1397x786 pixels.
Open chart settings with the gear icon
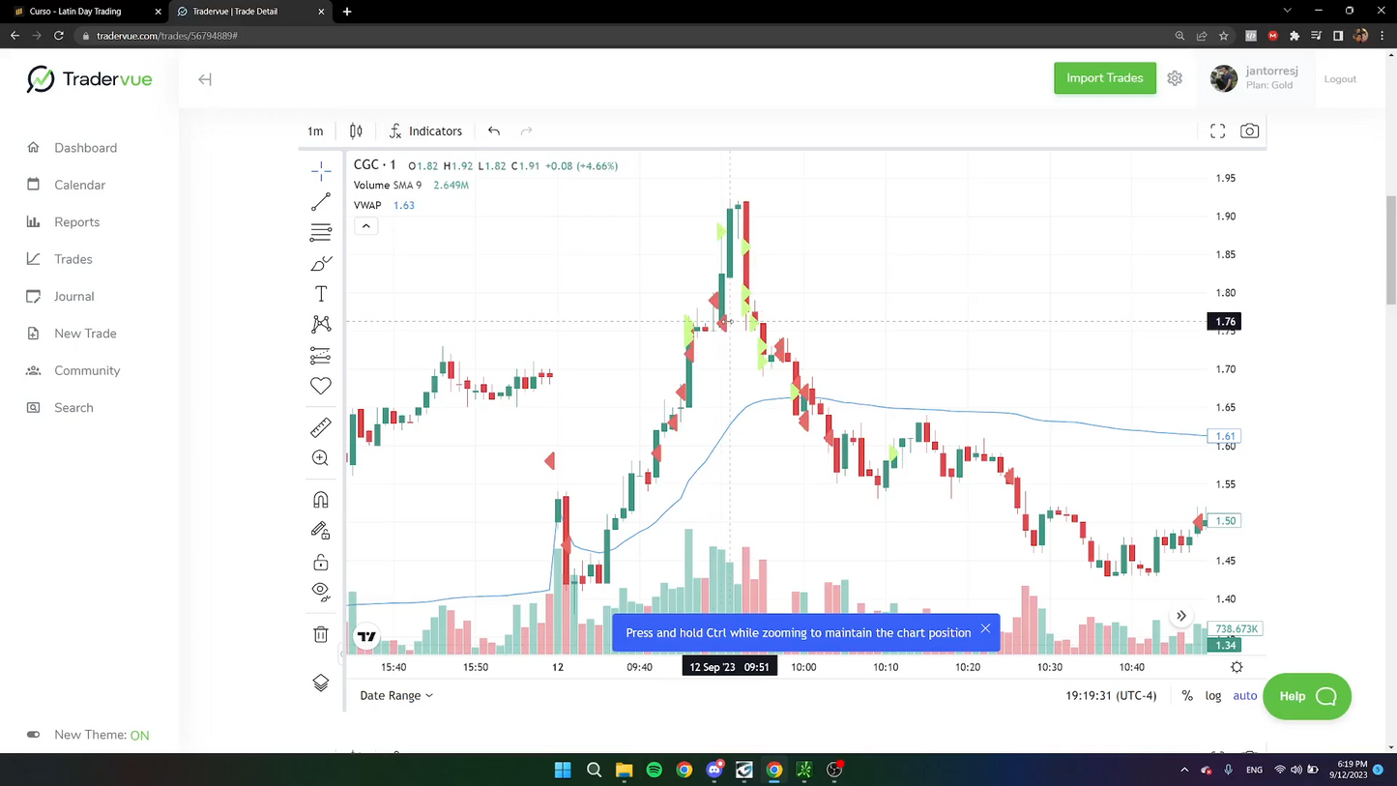point(1237,667)
